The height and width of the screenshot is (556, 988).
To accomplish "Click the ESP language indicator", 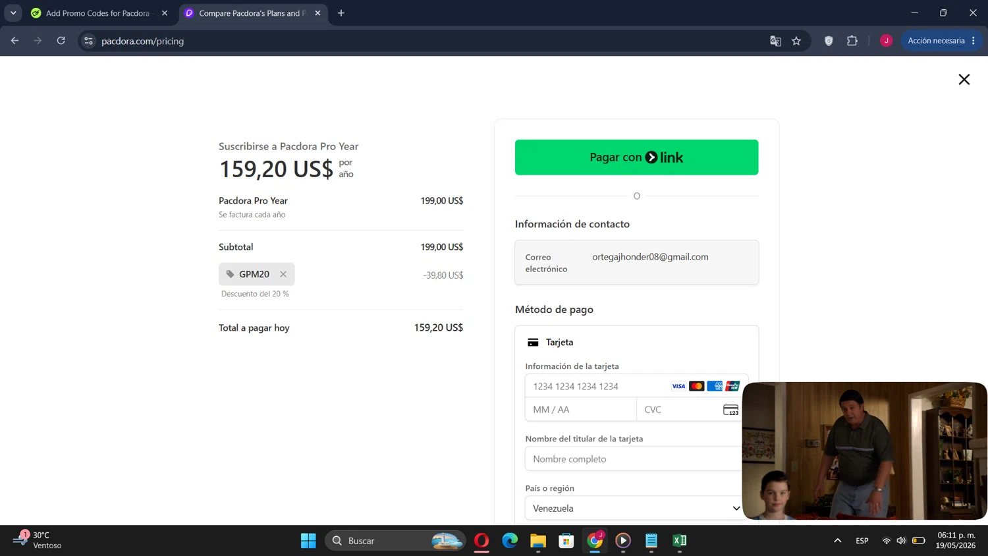I will [862, 541].
